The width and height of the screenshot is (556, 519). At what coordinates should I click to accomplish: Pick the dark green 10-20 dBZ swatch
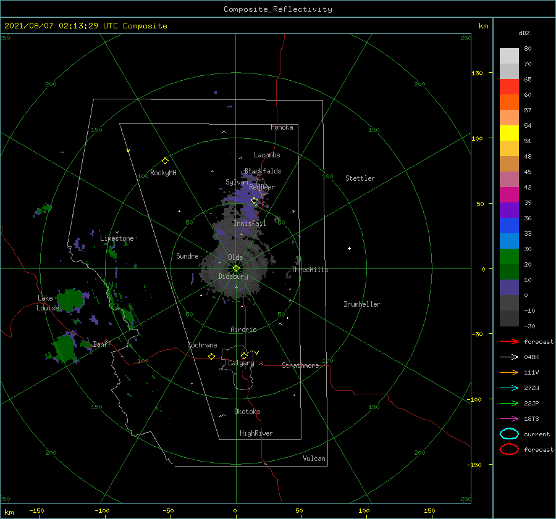[x=509, y=272]
